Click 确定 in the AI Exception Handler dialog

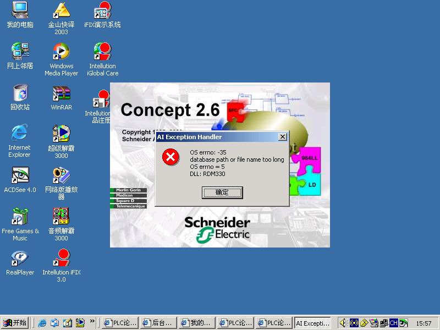[x=222, y=193]
